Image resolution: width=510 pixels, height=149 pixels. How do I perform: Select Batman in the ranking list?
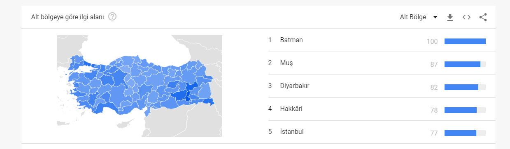[291, 40]
